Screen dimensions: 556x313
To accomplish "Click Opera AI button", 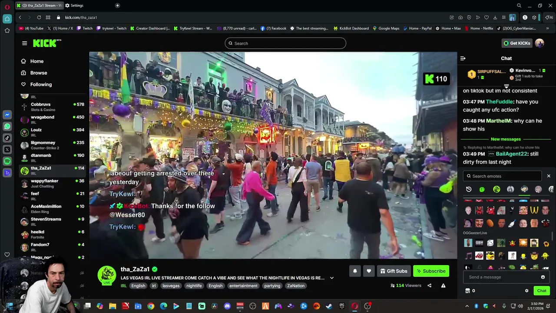I will [x=549, y=17].
